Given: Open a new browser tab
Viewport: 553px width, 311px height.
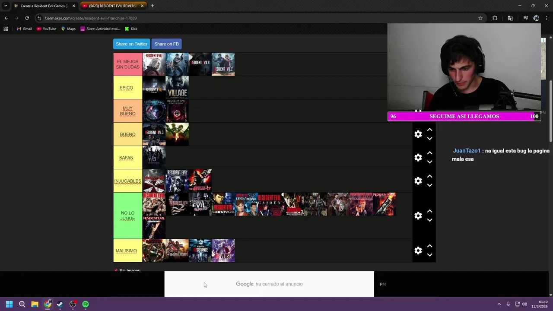Looking at the screenshot, I should tap(153, 6).
